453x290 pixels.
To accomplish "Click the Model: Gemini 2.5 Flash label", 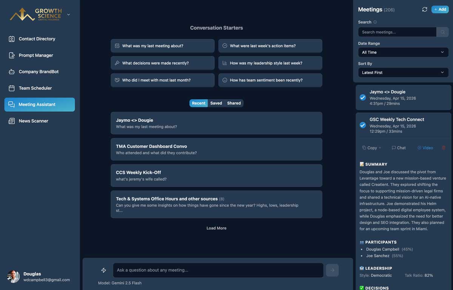I will [x=120, y=283].
